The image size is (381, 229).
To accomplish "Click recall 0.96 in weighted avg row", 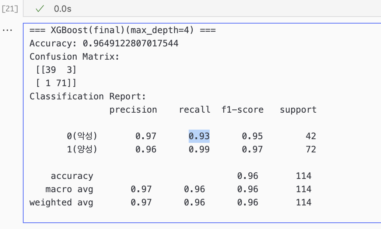I will (195, 202).
